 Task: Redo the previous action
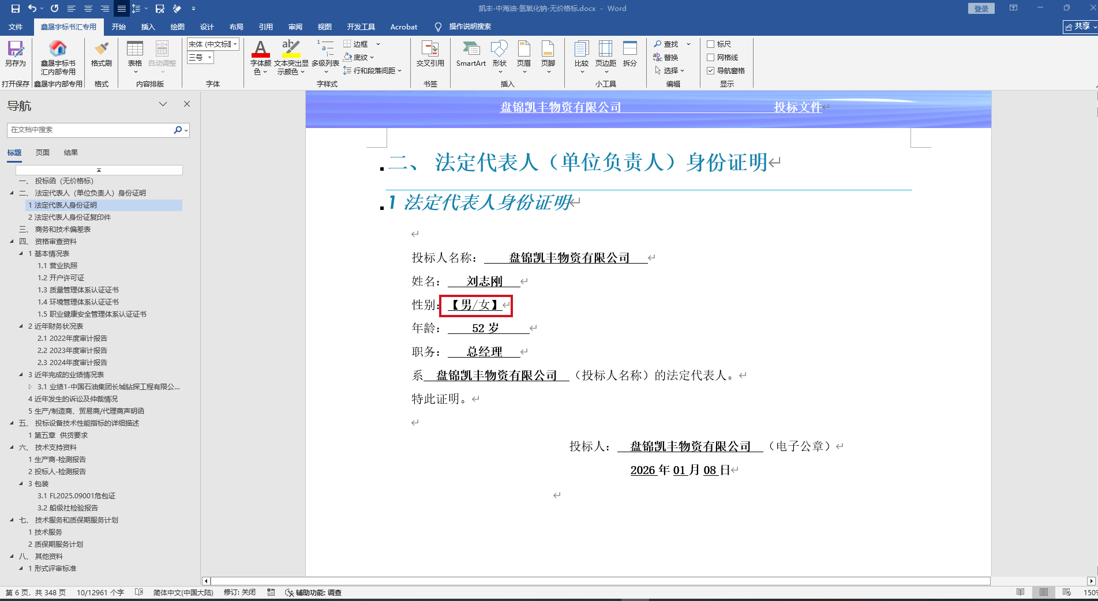pos(55,9)
